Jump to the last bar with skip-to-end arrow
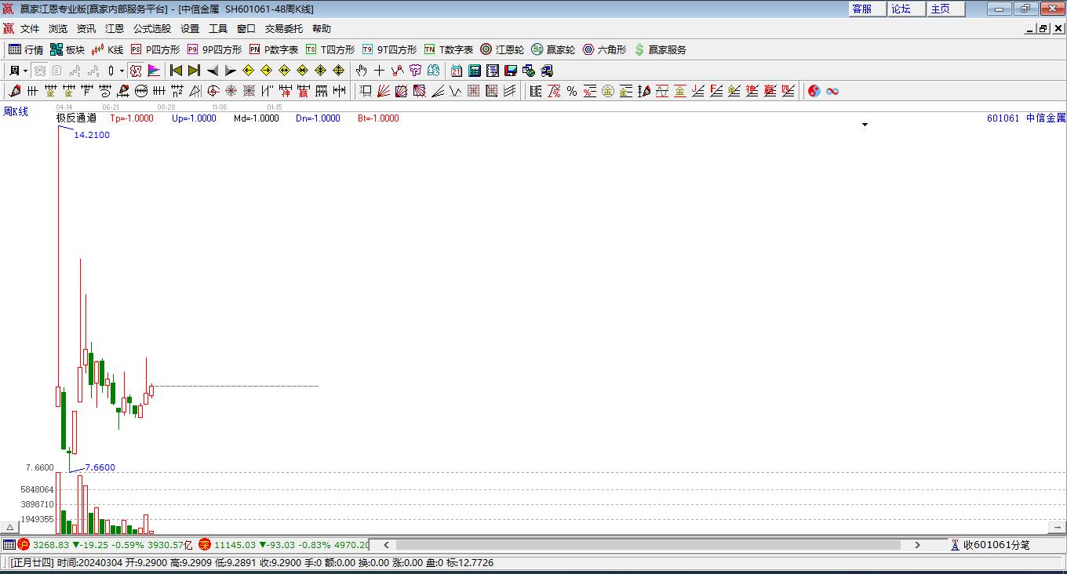Viewport: 1067px width, 574px height. [x=194, y=71]
